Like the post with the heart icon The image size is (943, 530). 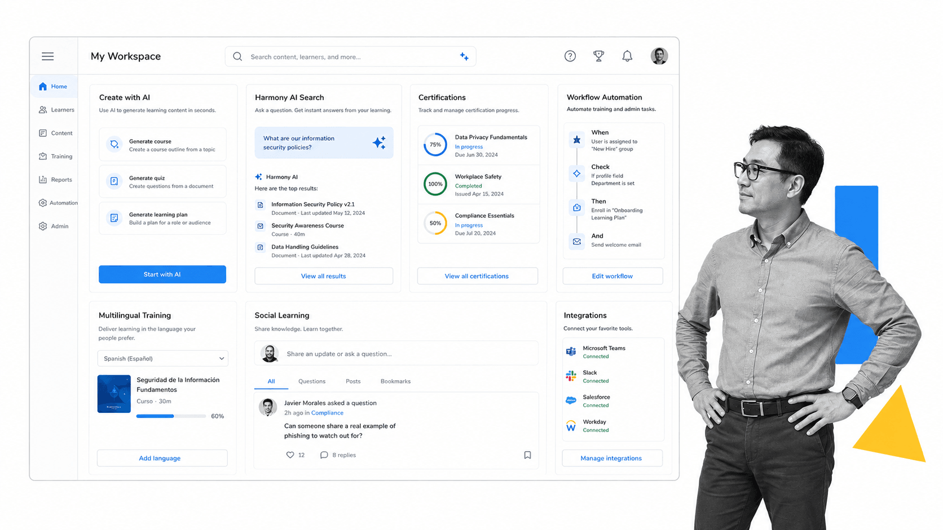(290, 455)
